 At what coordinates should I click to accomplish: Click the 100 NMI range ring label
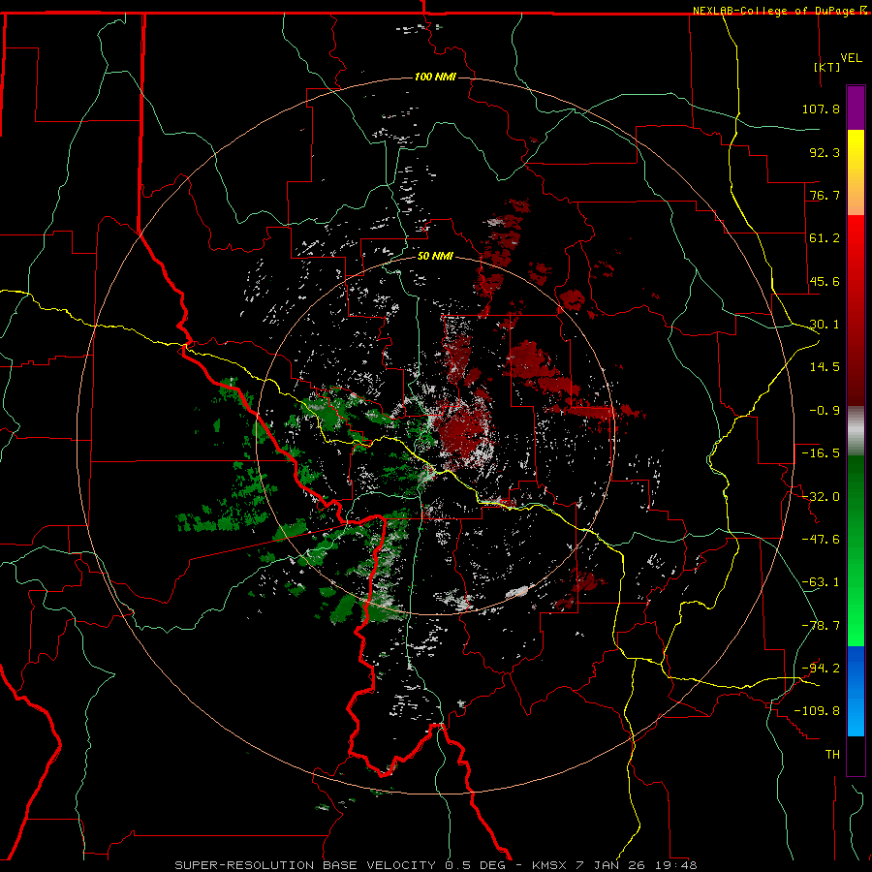tap(435, 77)
